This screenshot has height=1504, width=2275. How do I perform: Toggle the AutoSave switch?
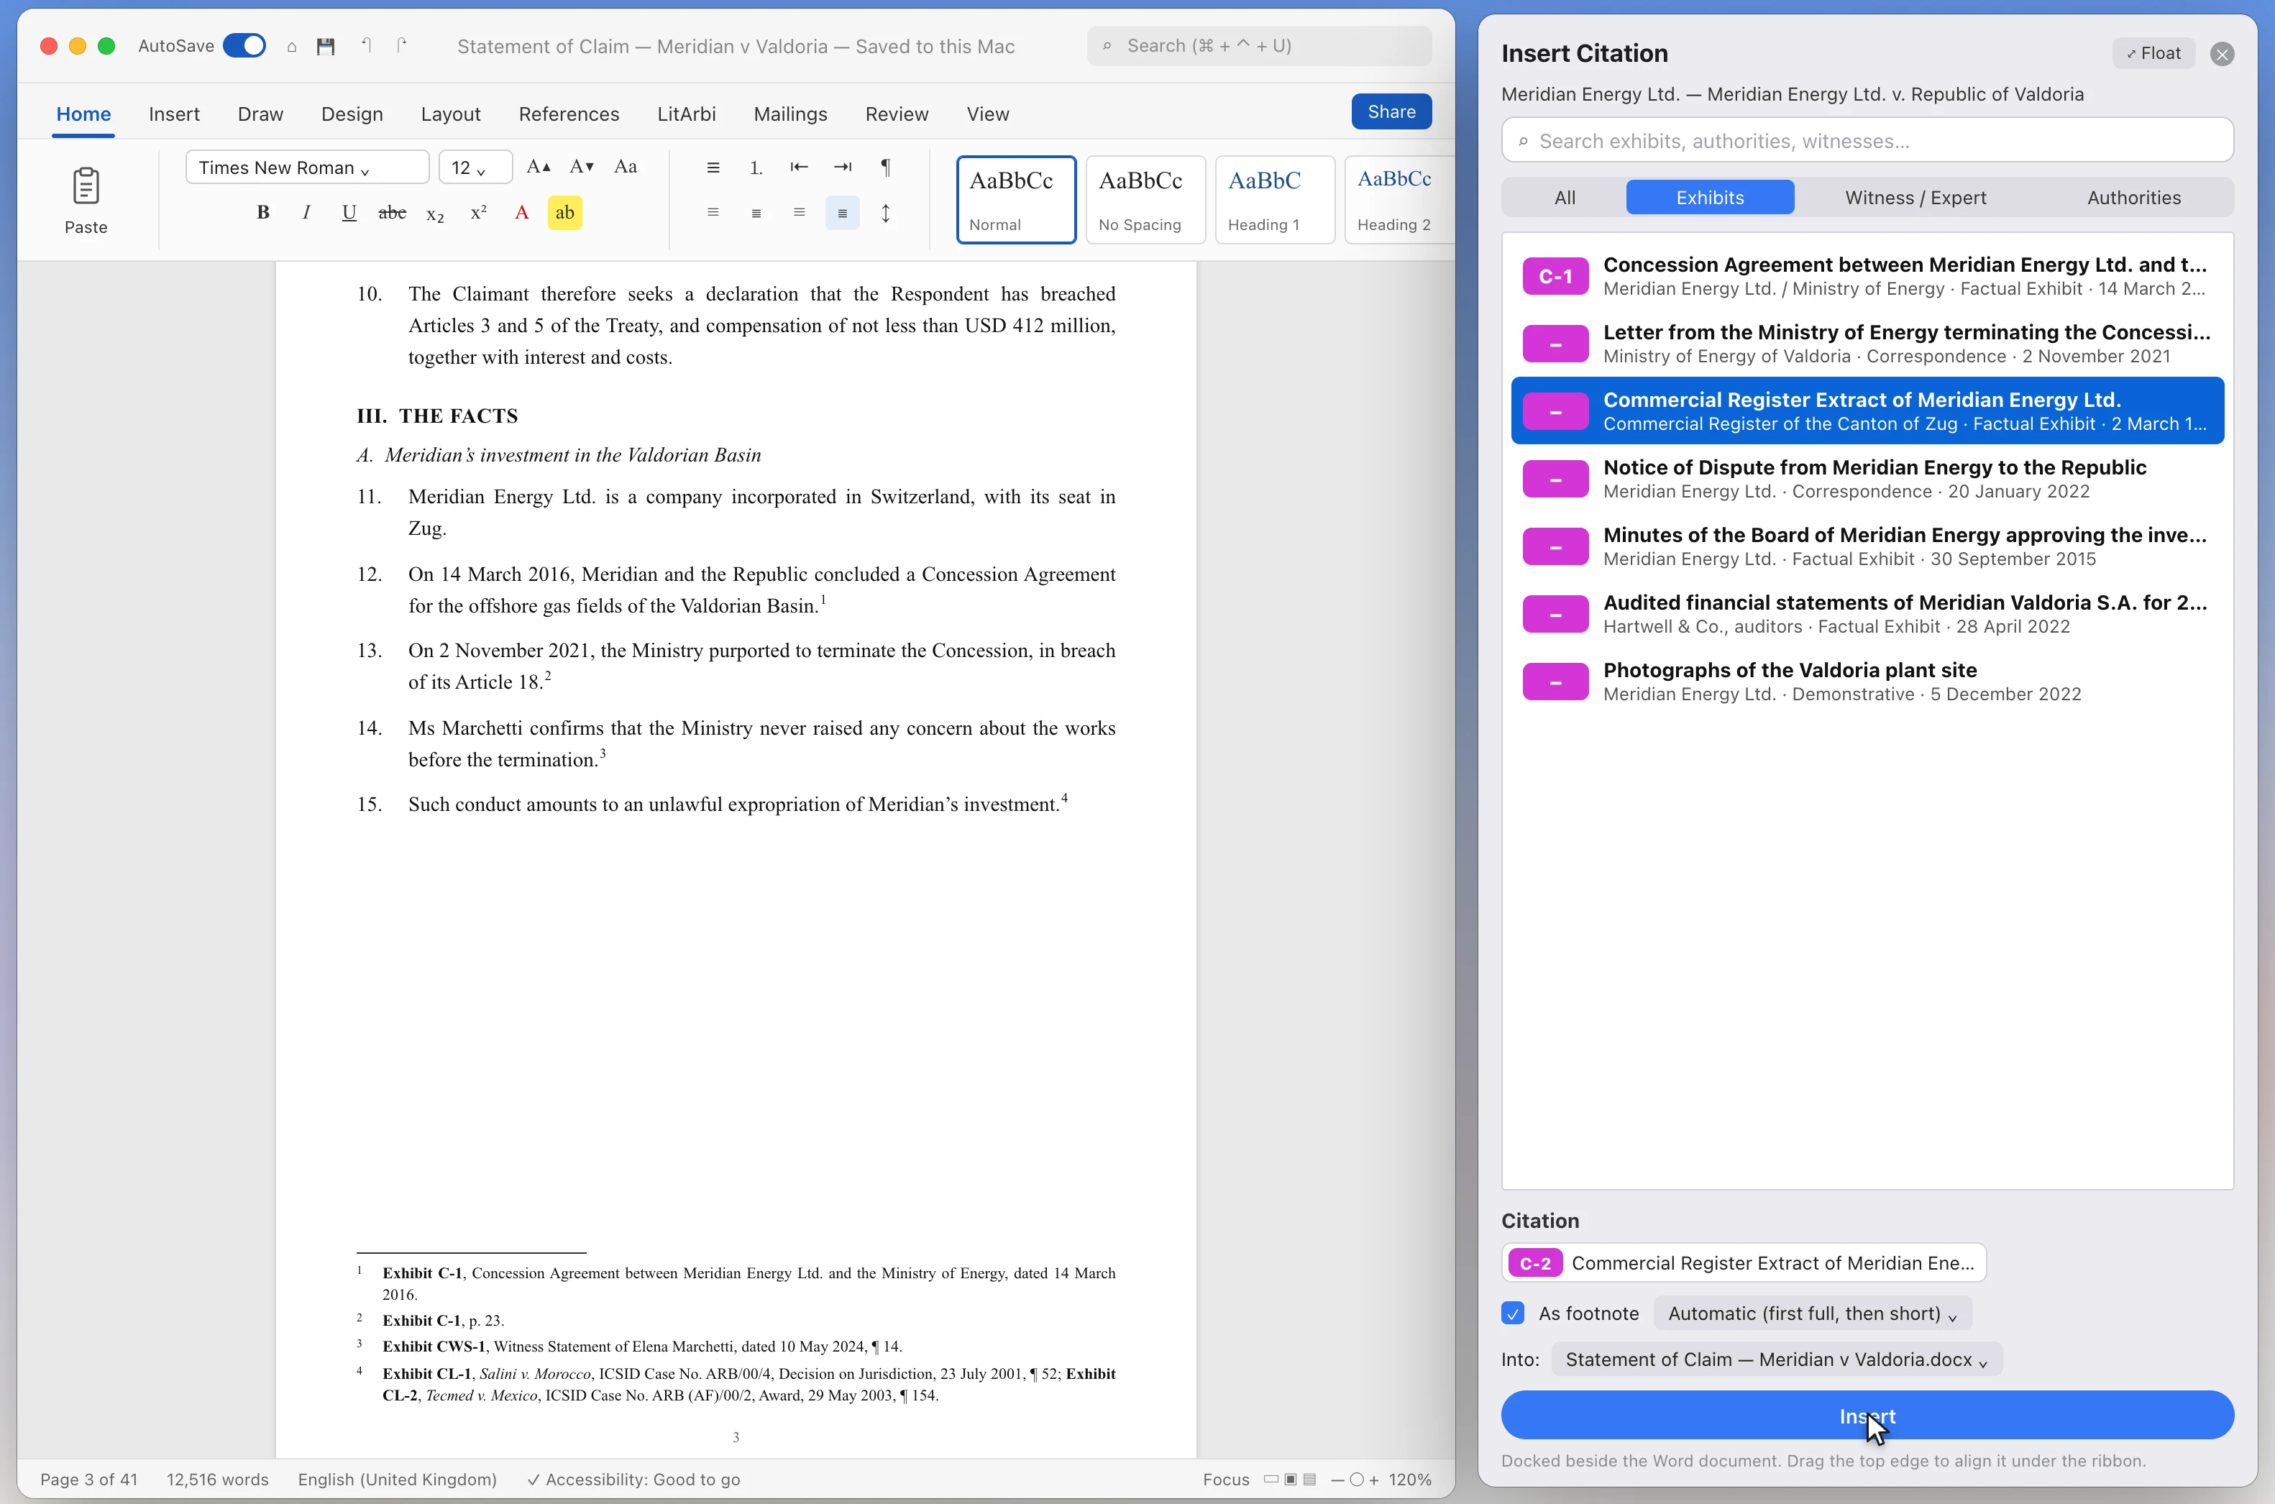coord(244,46)
